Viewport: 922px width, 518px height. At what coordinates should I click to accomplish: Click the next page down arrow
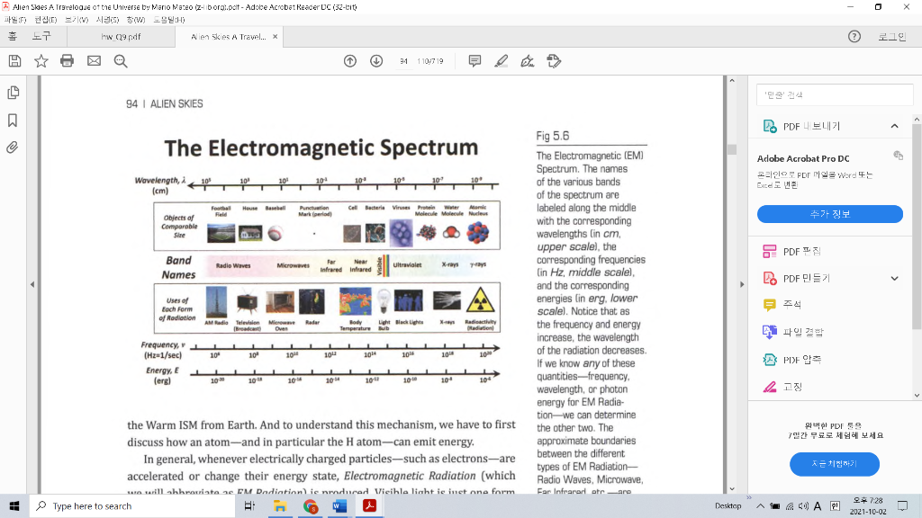[x=375, y=61]
